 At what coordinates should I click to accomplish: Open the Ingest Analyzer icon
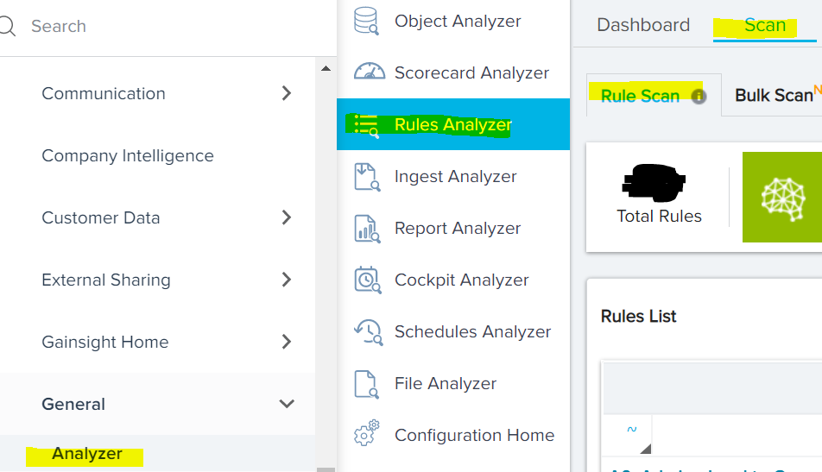pos(367,177)
